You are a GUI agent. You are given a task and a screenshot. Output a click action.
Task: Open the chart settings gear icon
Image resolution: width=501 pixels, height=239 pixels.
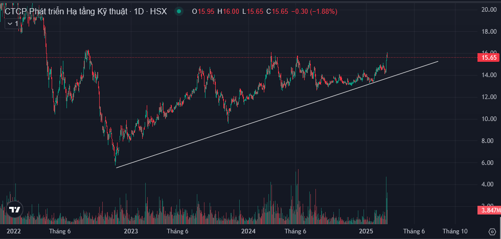pyautogui.click(x=492, y=231)
